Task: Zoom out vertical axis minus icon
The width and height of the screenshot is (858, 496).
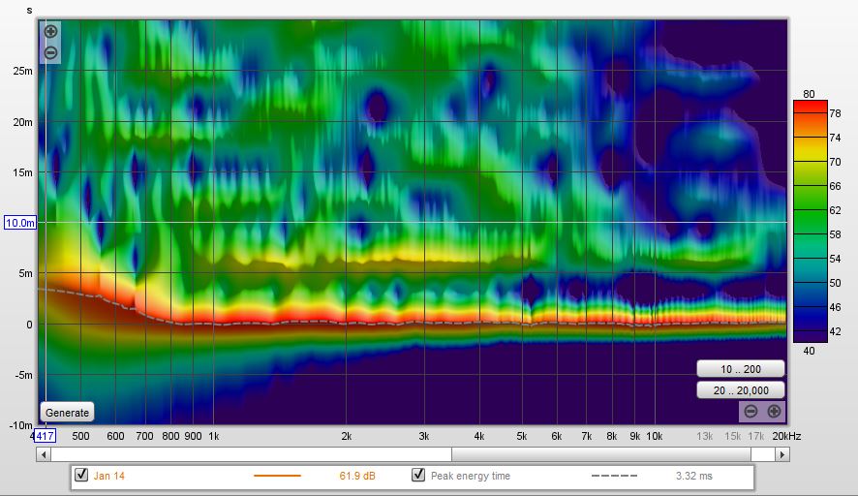Action: [50, 52]
